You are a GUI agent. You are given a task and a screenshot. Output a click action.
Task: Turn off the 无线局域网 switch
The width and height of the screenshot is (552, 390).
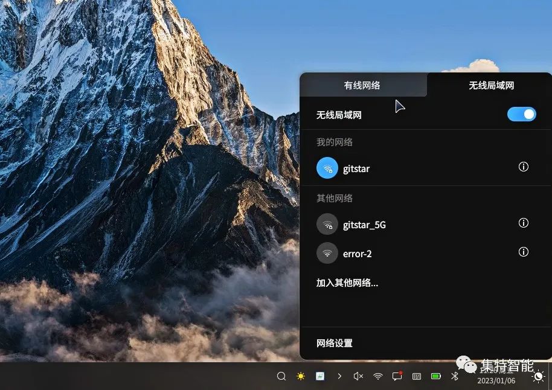521,114
